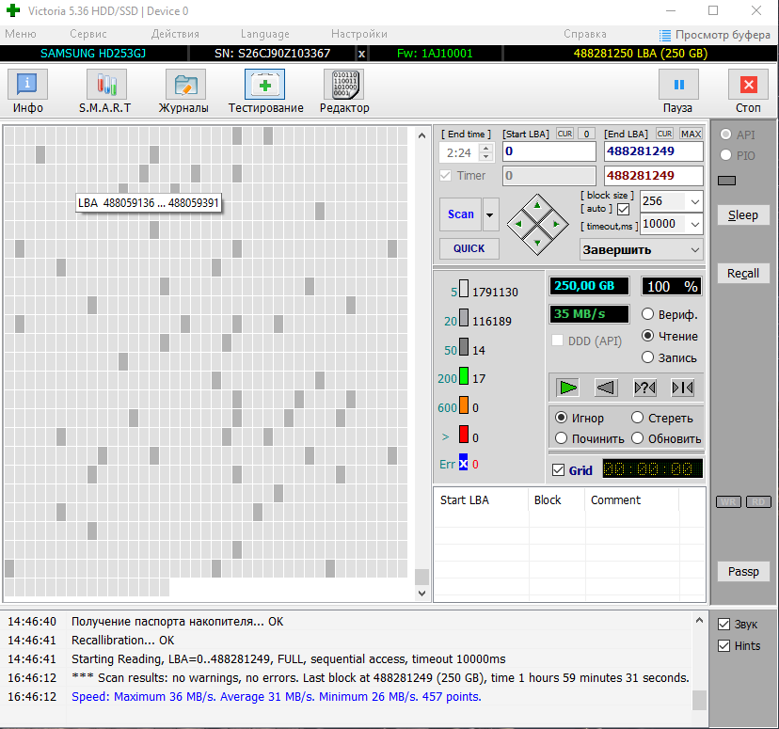Open the Справка help menu
Screen dimensions: 779x729
tap(585, 34)
